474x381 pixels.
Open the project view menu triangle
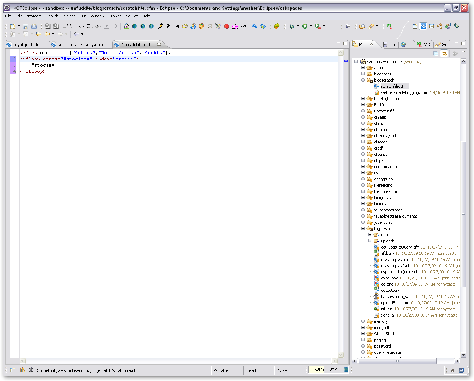pyautogui.click(x=463, y=52)
